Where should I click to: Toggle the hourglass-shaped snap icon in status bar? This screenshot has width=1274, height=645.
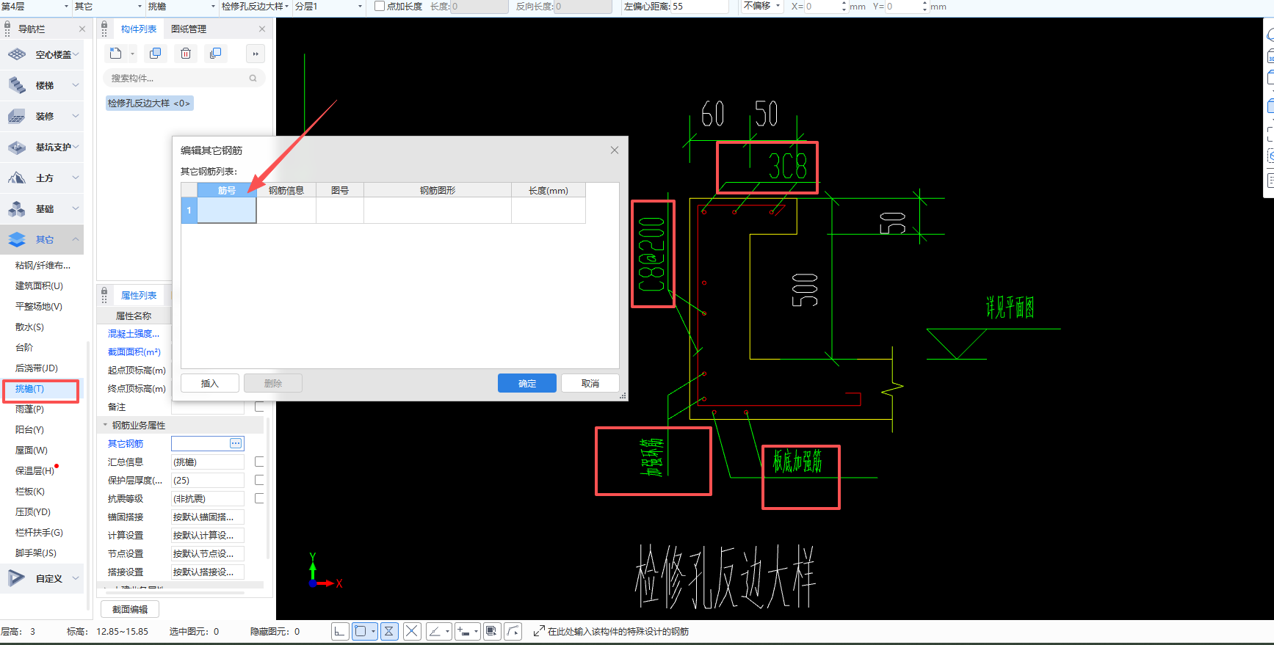point(389,631)
